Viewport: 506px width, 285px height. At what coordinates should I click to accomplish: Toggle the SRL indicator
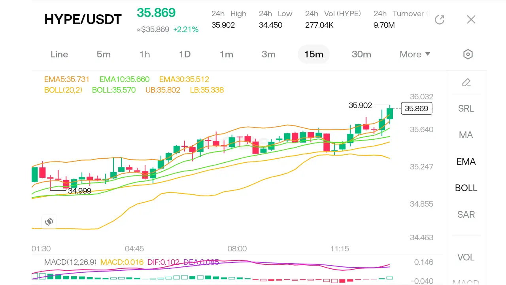(466, 108)
